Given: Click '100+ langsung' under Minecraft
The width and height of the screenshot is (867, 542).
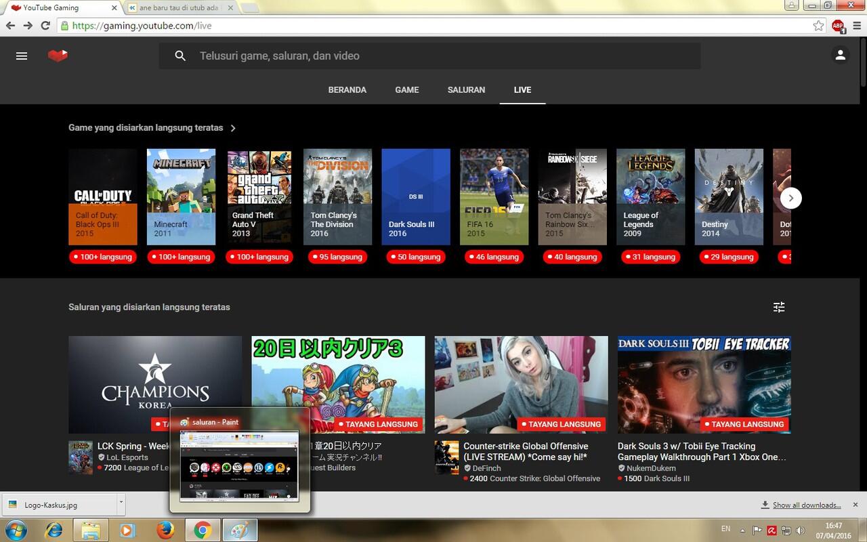Looking at the screenshot, I should 181,257.
